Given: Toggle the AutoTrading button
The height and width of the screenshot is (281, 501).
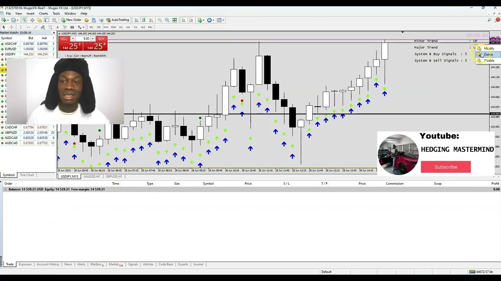Looking at the screenshot, I should 117,20.
